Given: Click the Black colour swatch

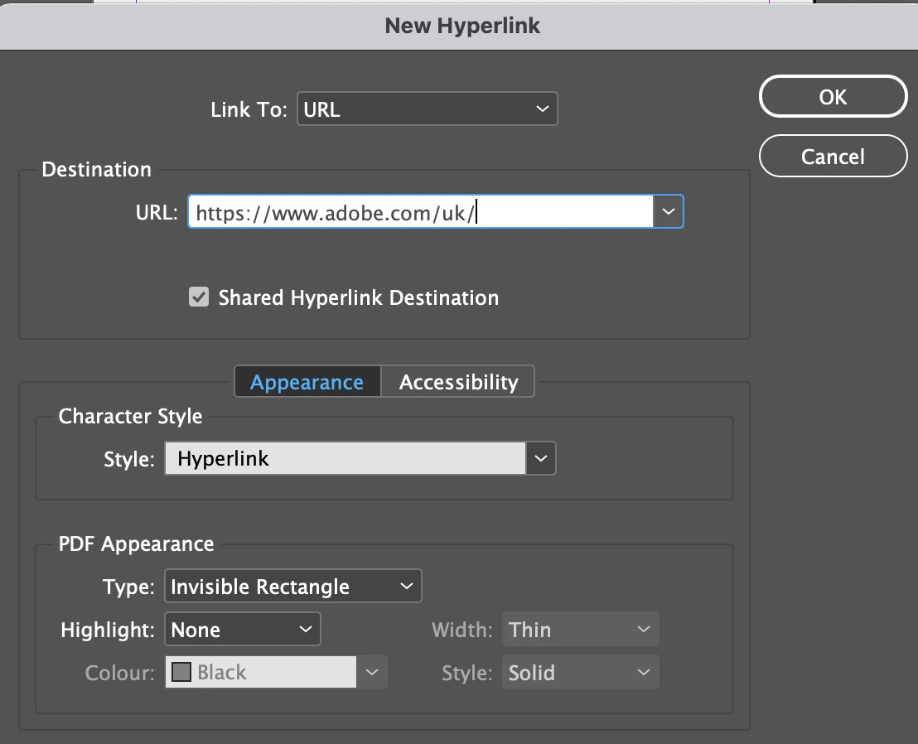Looking at the screenshot, I should coord(181,672).
